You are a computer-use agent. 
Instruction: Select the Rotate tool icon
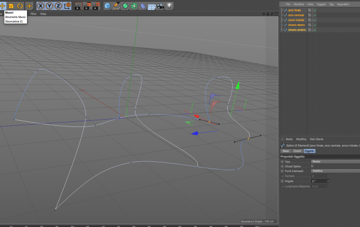pyautogui.click(x=20, y=6)
